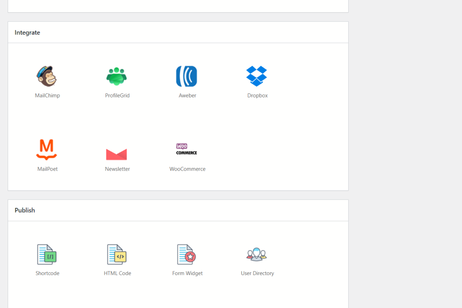Open the ProfileGrid integration icon

(117, 76)
